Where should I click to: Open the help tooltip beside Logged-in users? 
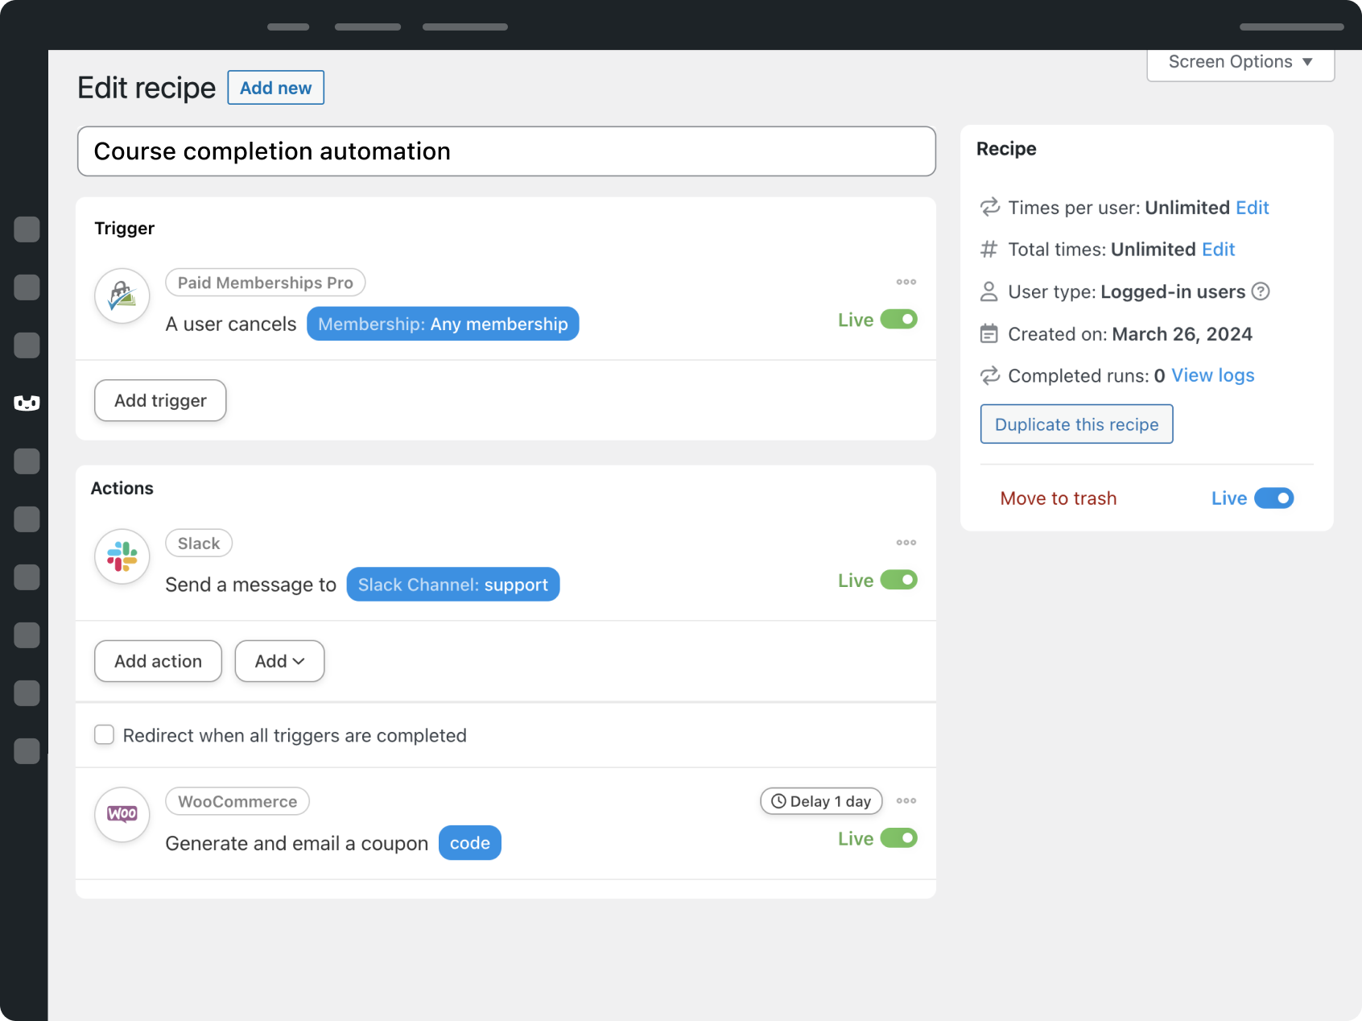1261,291
